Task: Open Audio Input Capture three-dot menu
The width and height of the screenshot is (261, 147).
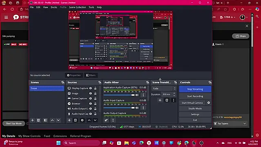Action: (x=143, y=108)
